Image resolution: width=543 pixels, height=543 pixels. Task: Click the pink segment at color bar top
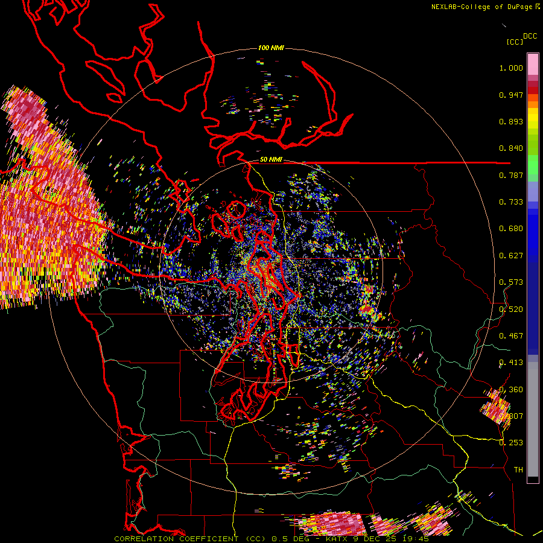(533, 64)
